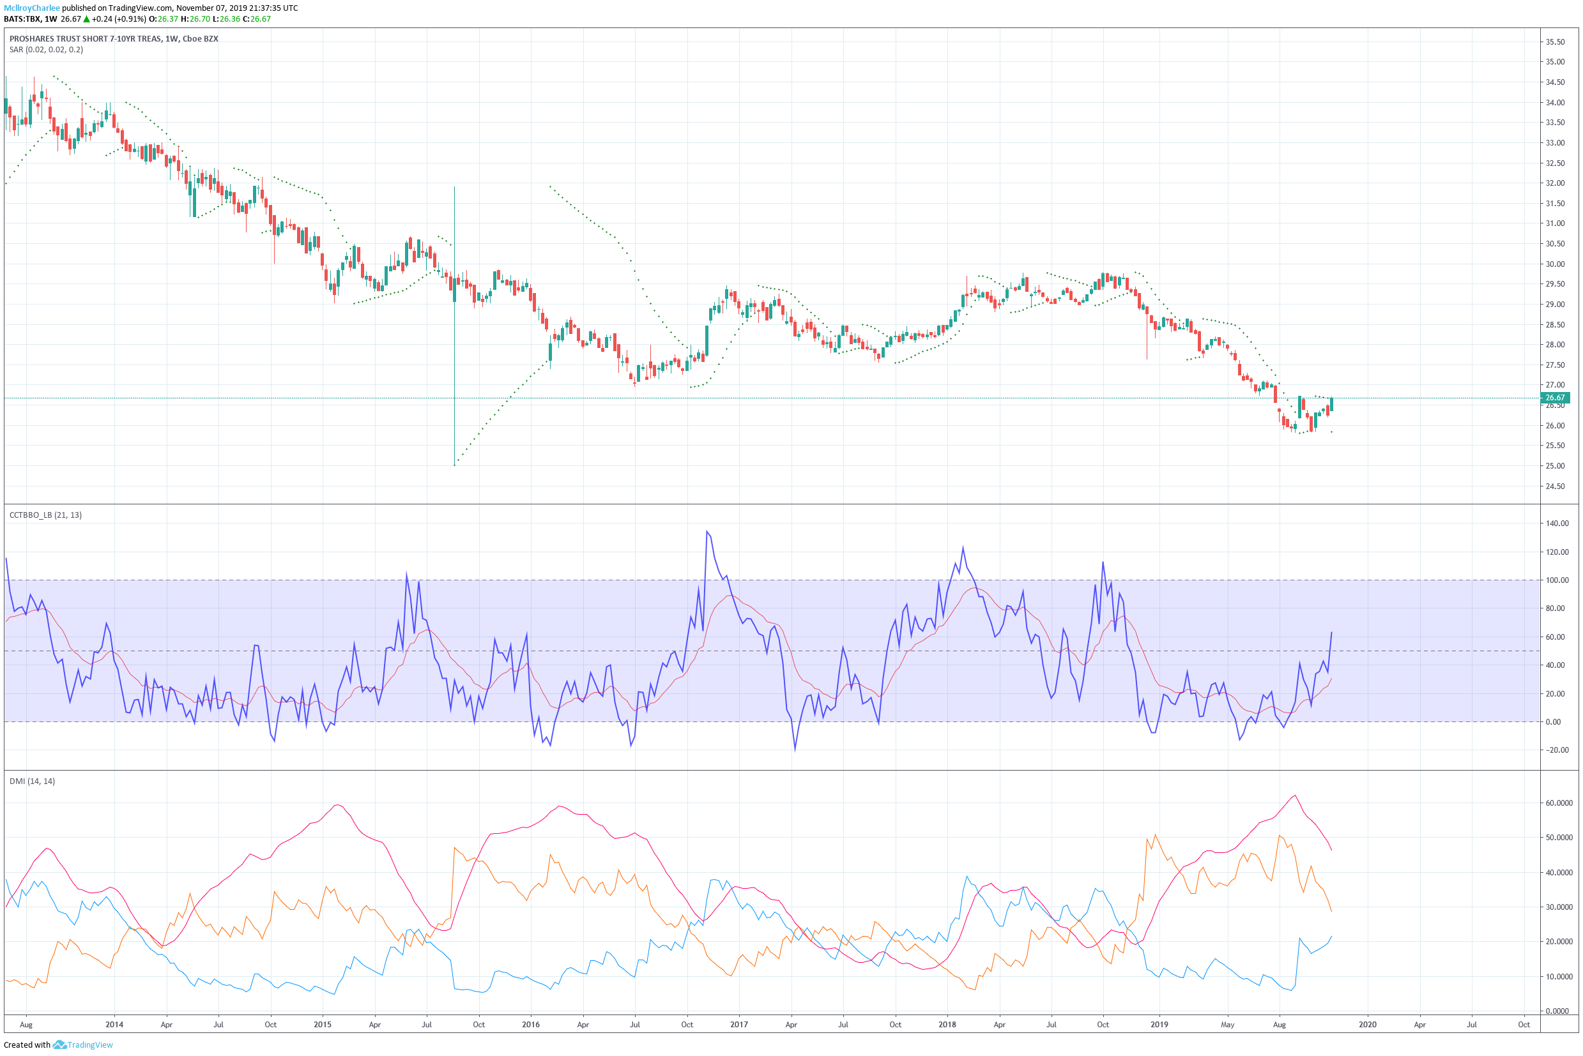This screenshot has height=1056, width=1583.
Task: Click the SAR (0.02, 0.02, 0.2) indicator label
Action: click(x=47, y=50)
